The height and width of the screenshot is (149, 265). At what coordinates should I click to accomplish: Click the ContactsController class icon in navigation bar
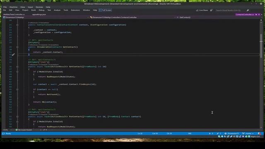[91, 17]
